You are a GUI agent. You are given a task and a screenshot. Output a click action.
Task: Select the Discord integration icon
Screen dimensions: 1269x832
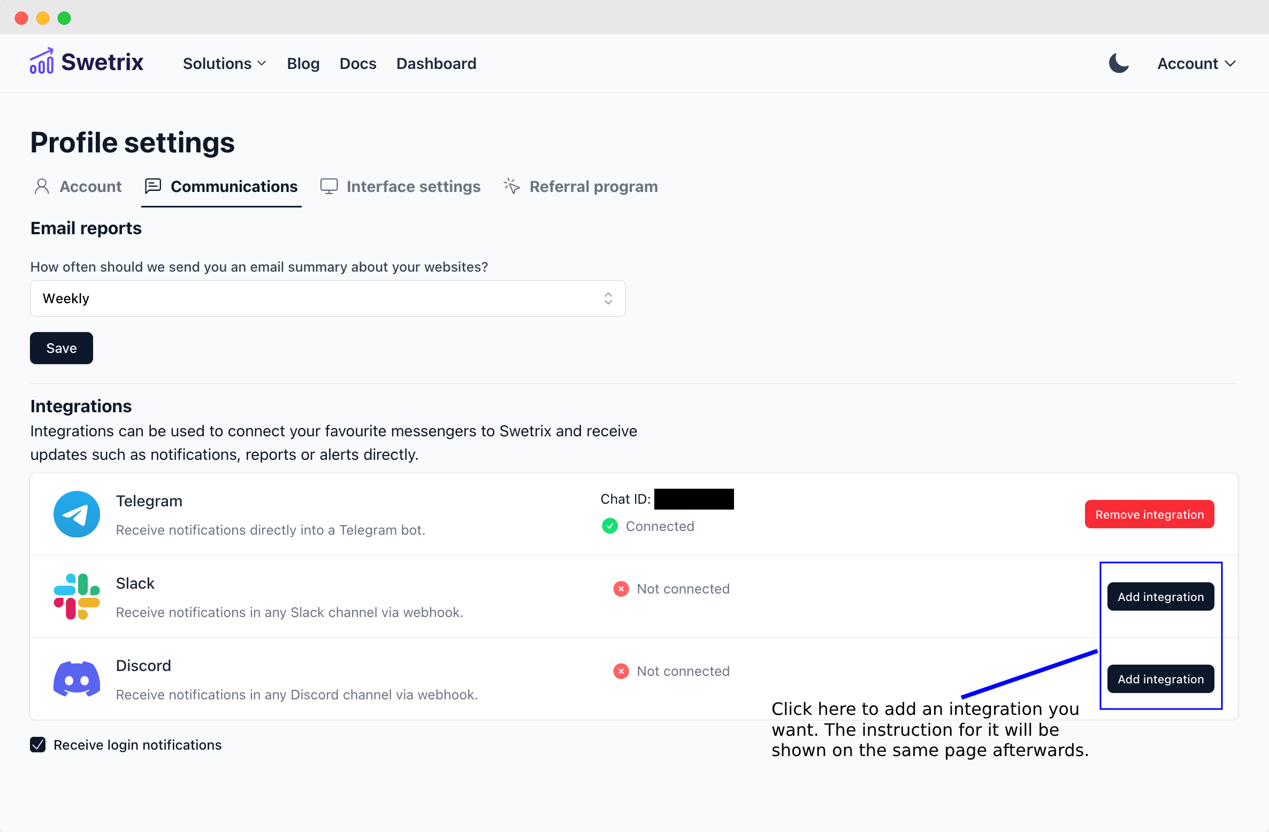(x=77, y=679)
